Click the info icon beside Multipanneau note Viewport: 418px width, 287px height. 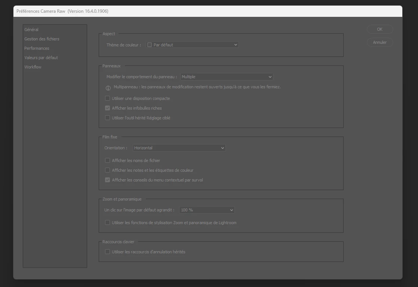coord(108,88)
